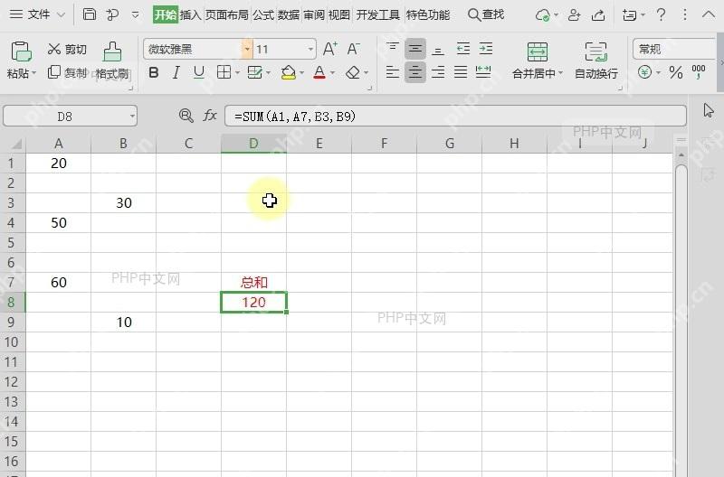The image size is (724, 477).
Task: Click the red font color icon
Action: (319, 72)
